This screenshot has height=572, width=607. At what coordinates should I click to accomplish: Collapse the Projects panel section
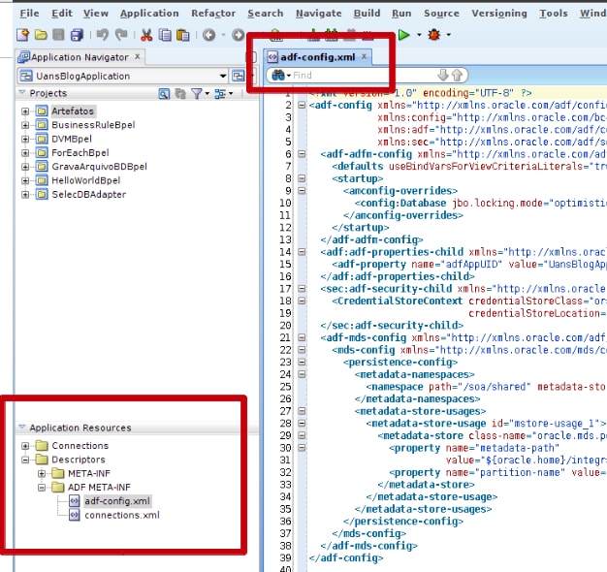coord(22,93)
